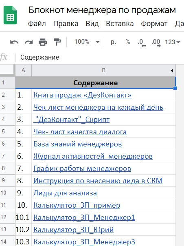Select cell containing number 10.2
Image resolution: width=184 pixels, height=246 pixels.
(23, 230)
